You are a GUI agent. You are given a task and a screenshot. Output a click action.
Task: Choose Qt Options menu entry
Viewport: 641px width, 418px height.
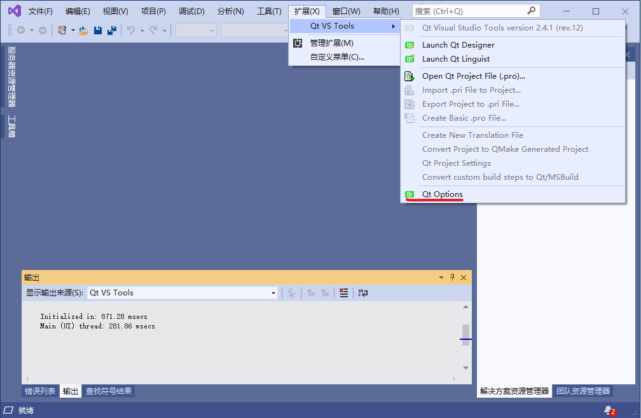513,194
